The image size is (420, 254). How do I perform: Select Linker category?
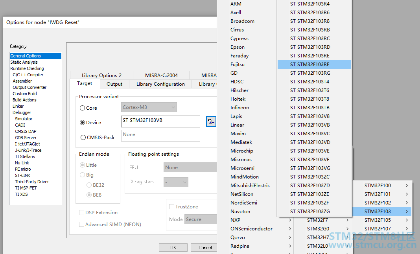pyautogui.click(x=18, y=106)
